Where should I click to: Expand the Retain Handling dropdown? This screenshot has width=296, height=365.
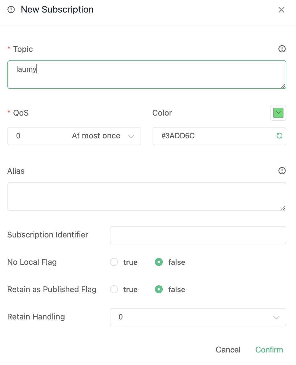click(198, 317)
